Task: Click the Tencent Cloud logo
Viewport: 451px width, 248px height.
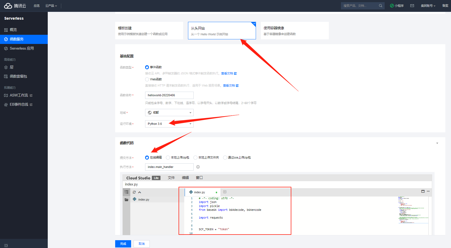Action: (x=15, y=6)
